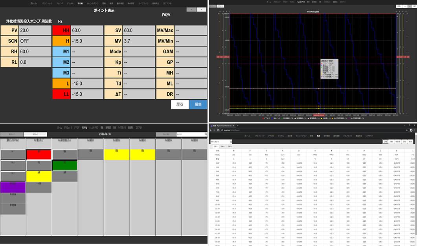Click the PV value 20.0
This screenshot has height=246, width=426.
(x=35, y=30)
